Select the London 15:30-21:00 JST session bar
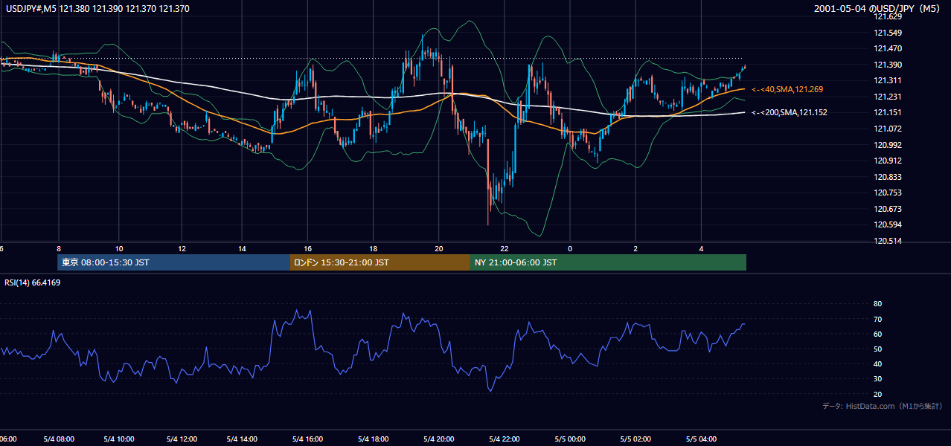The width and height of the screenshot is (951, 446). 380,262
